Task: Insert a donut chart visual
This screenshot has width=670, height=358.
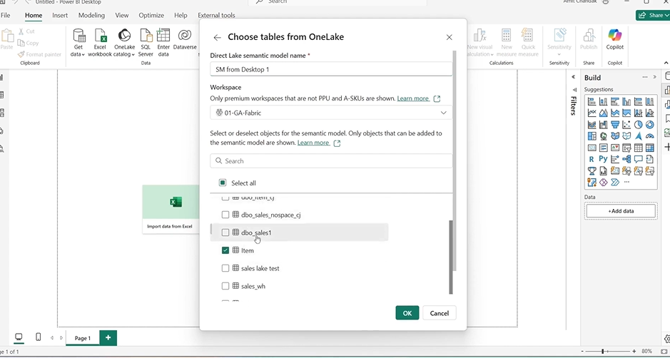Action: tap(649, 125)
